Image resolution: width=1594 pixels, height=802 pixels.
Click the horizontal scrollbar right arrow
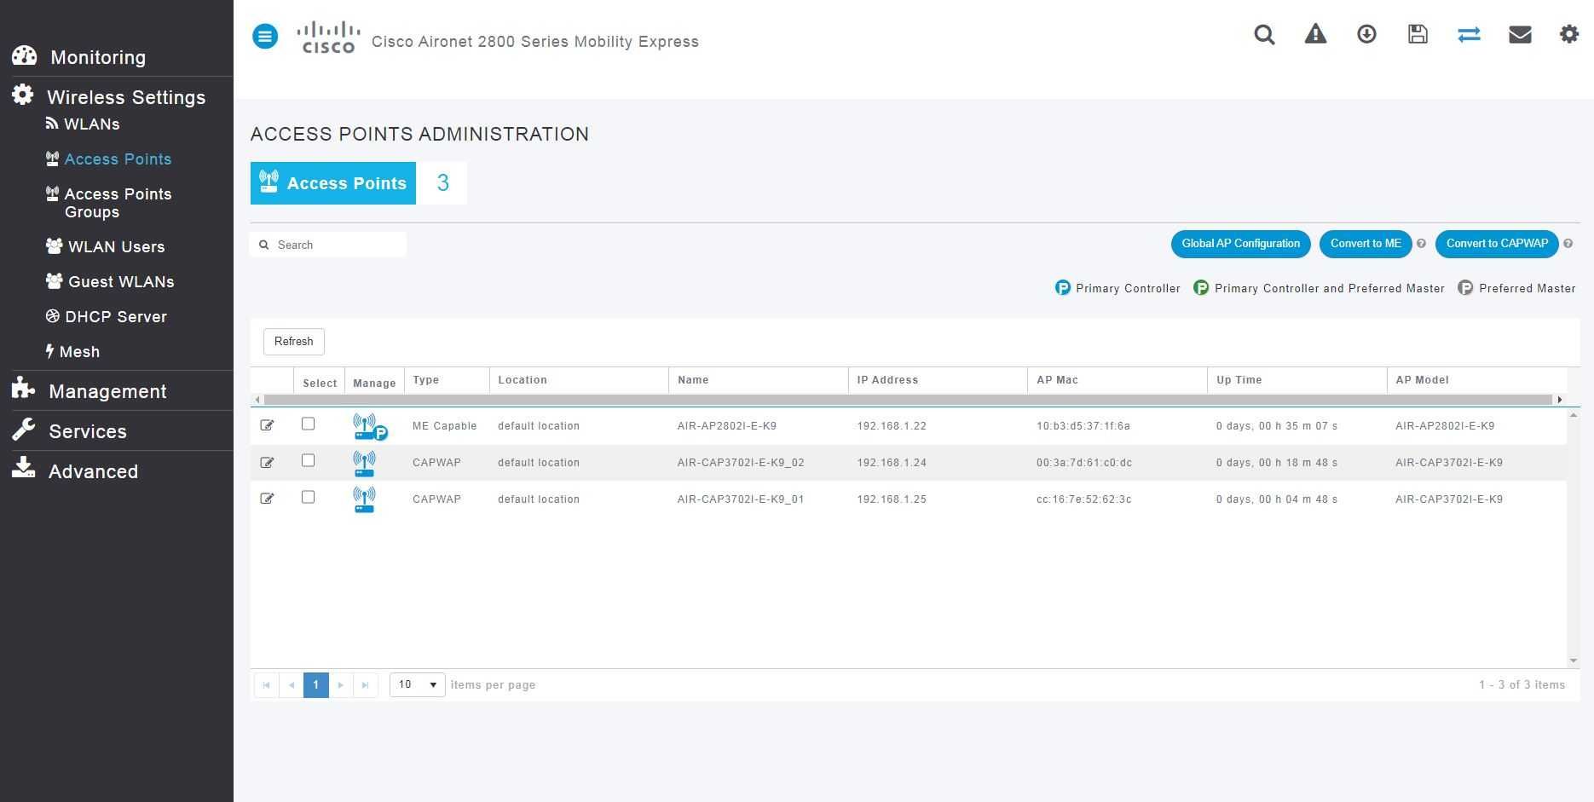(x=1560, y=400)
